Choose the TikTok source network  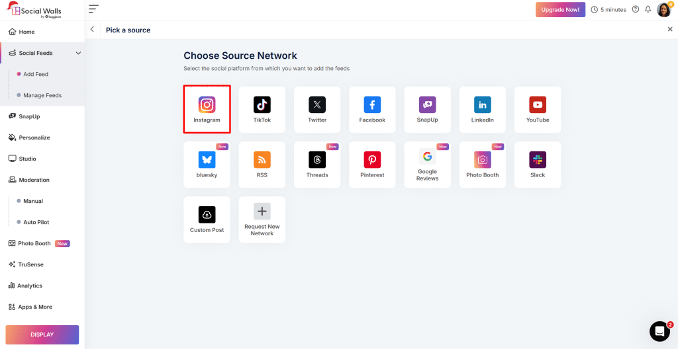pyautogui.click(x=262, y=110)
